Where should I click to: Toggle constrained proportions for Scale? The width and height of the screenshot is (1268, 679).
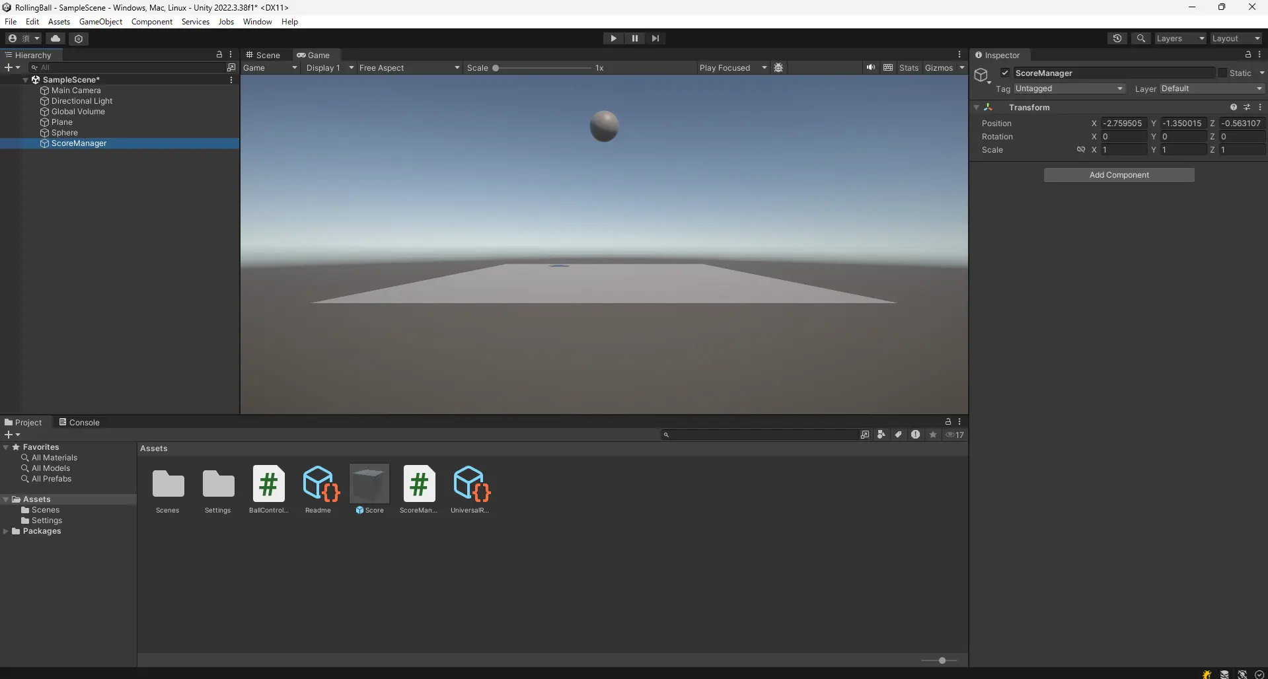tap(1080, 149)
